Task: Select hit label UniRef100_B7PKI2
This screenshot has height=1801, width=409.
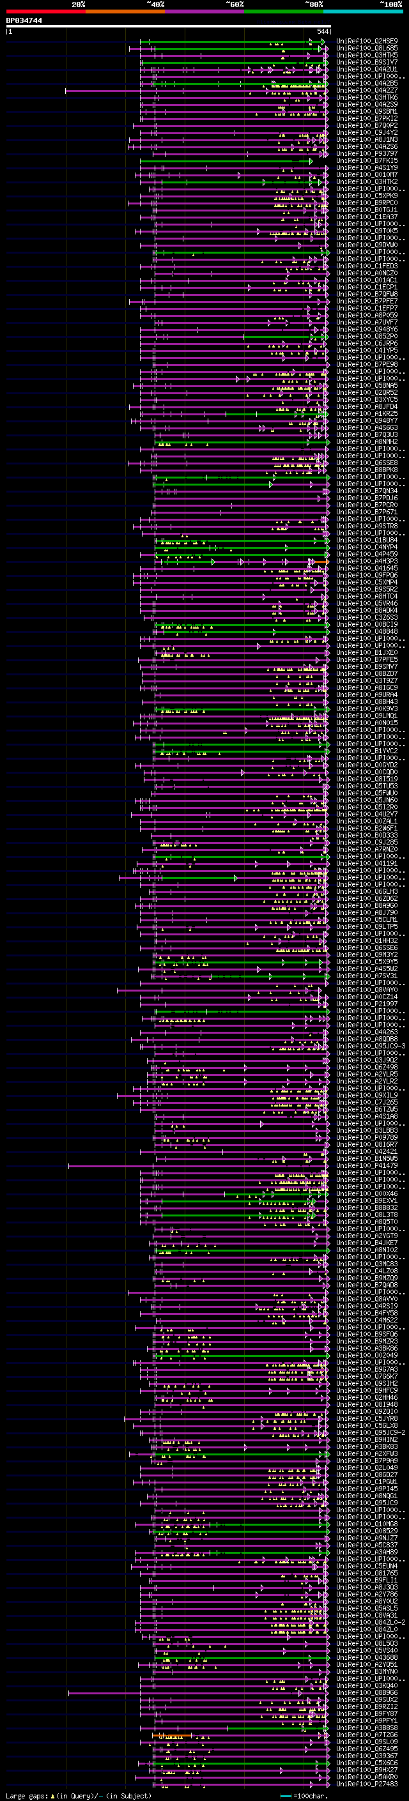Action: click(x=366, y=118)
